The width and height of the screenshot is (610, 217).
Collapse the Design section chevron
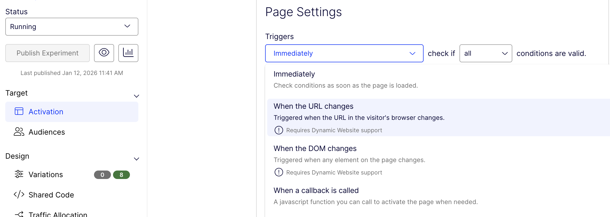pos(137,159)
